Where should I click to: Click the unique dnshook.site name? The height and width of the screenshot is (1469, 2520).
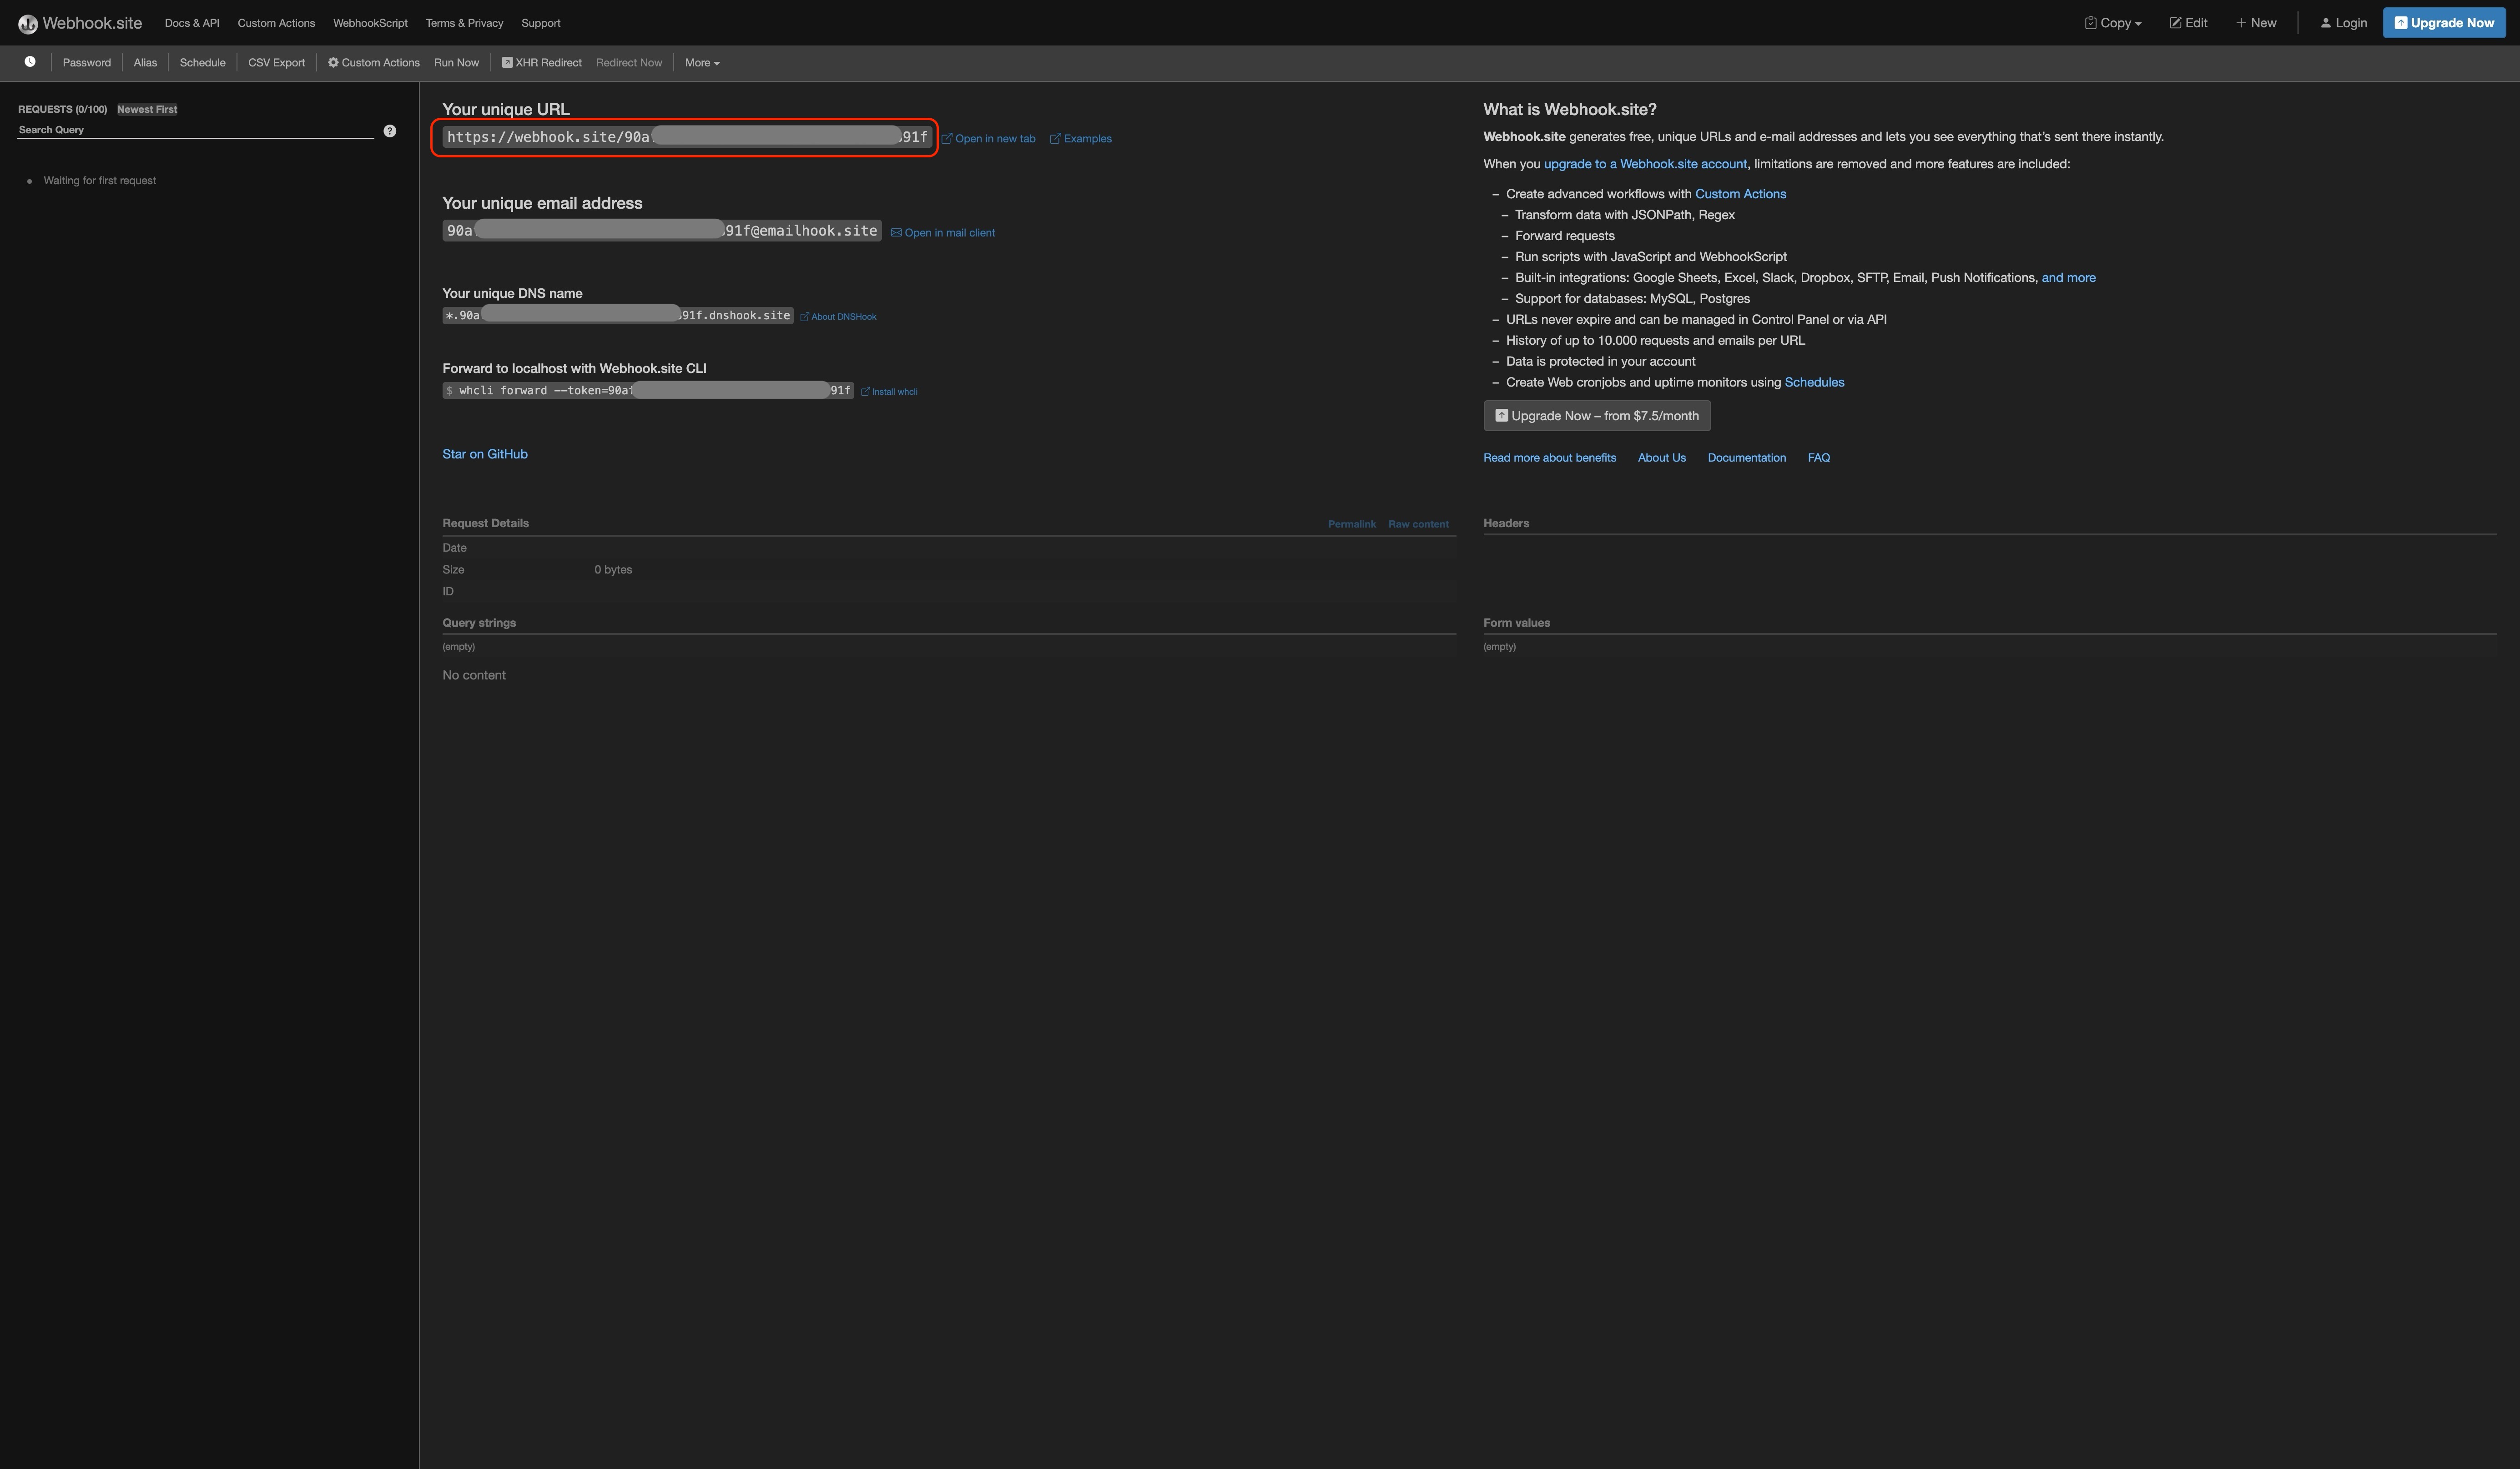click(x=618, y=316)
